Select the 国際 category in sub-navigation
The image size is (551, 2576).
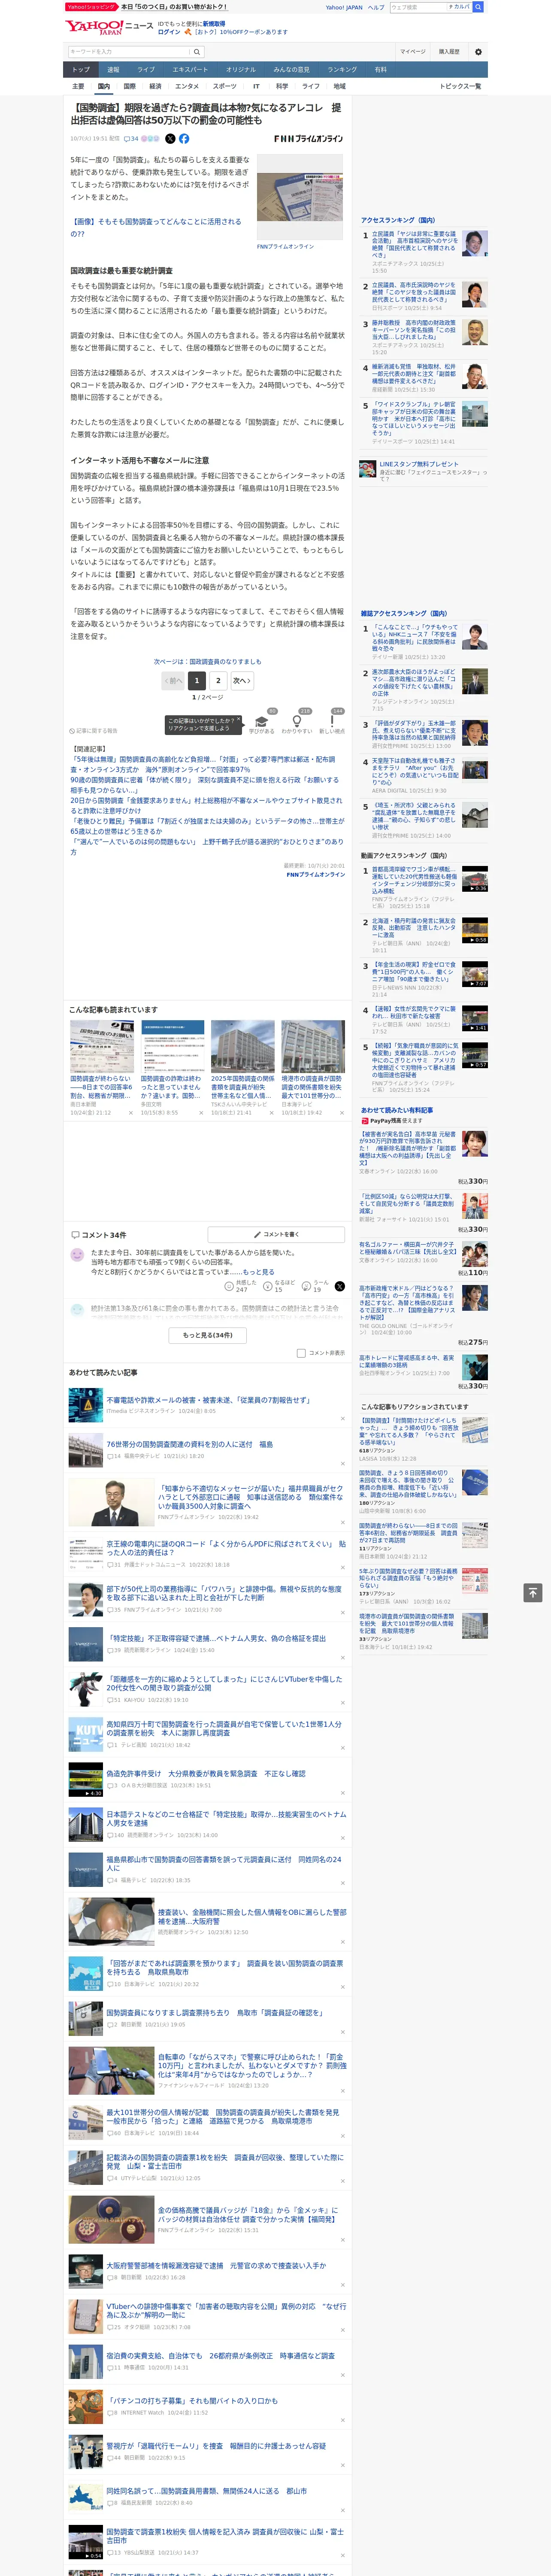[129, 86]
